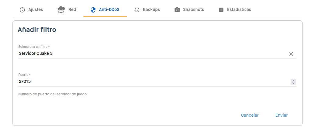315x138 pixels.
Task: Click the Cancelar button
Action: click(250, 115)
